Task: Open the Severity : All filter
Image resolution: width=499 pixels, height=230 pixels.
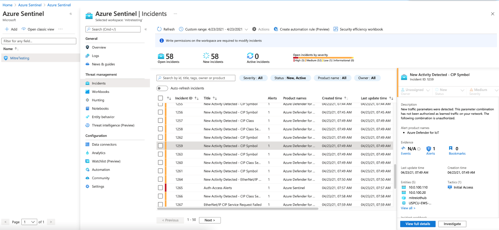Action: [253, 78]
